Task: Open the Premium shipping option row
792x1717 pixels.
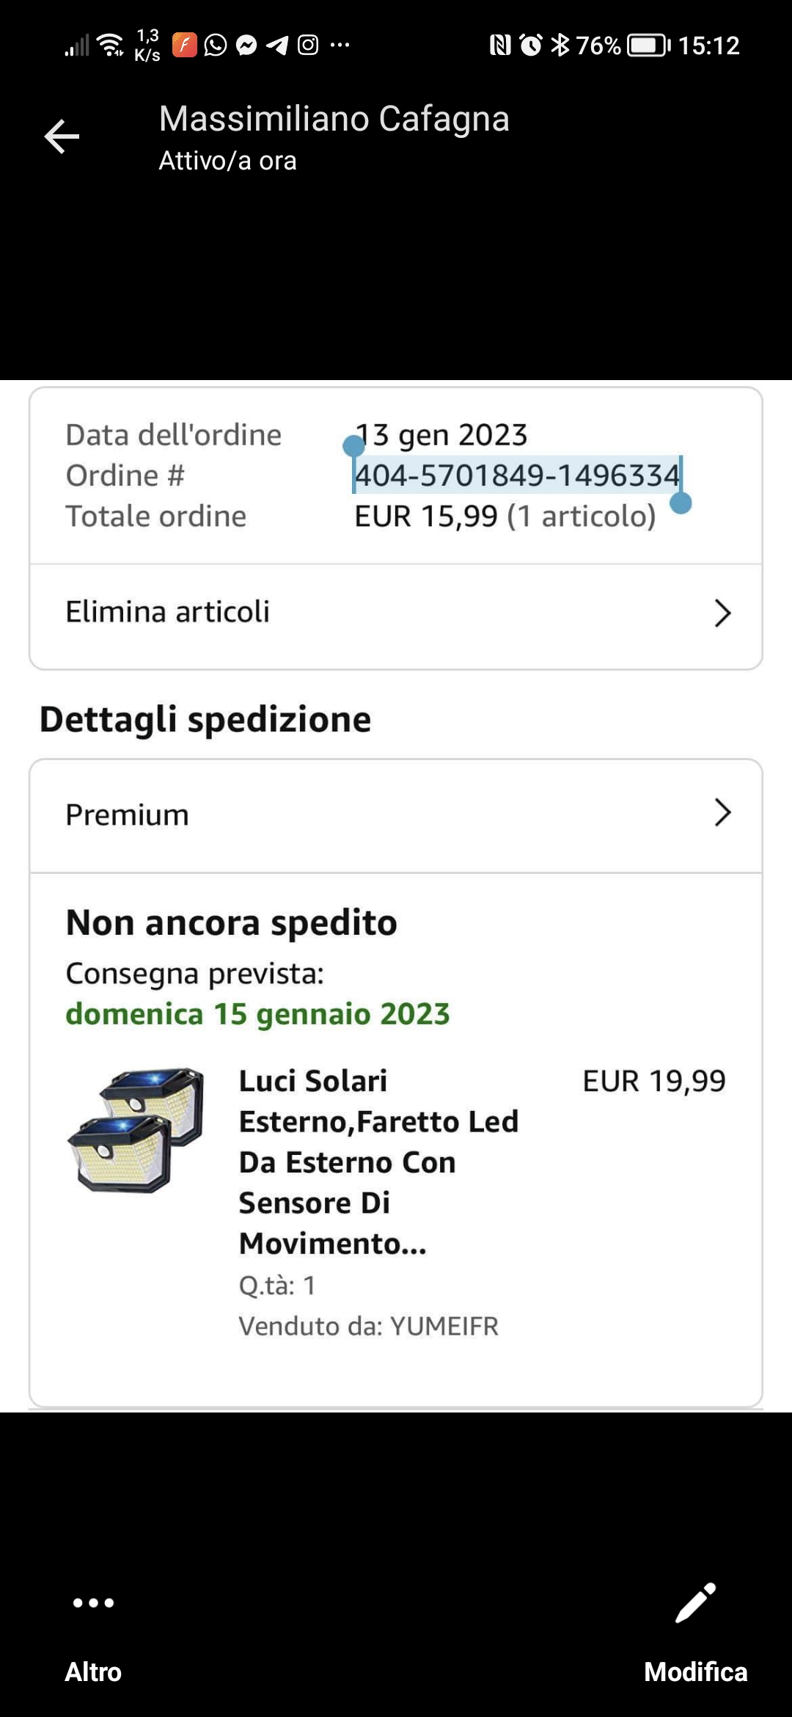Action: (396, 816)
